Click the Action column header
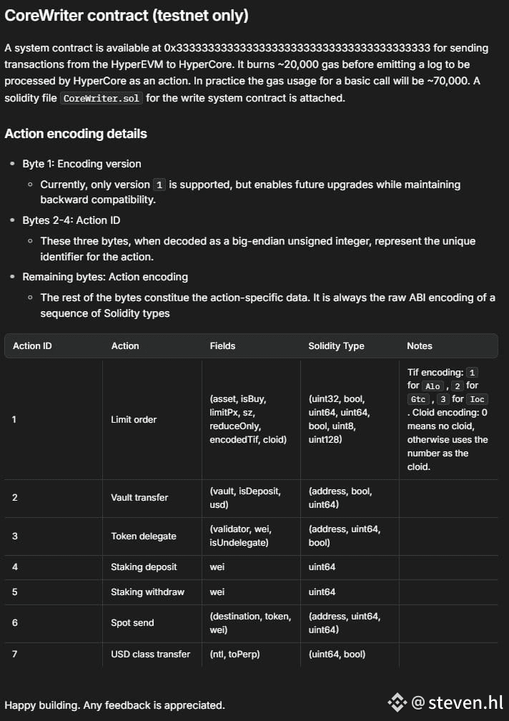 click(125, 345)
